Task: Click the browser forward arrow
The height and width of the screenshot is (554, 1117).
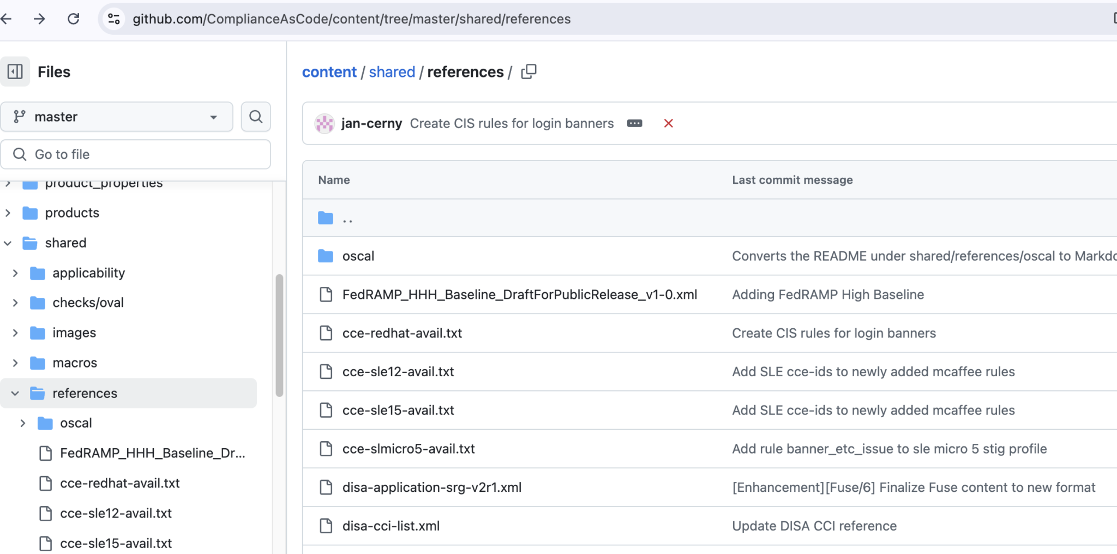Action: [39, 19]
